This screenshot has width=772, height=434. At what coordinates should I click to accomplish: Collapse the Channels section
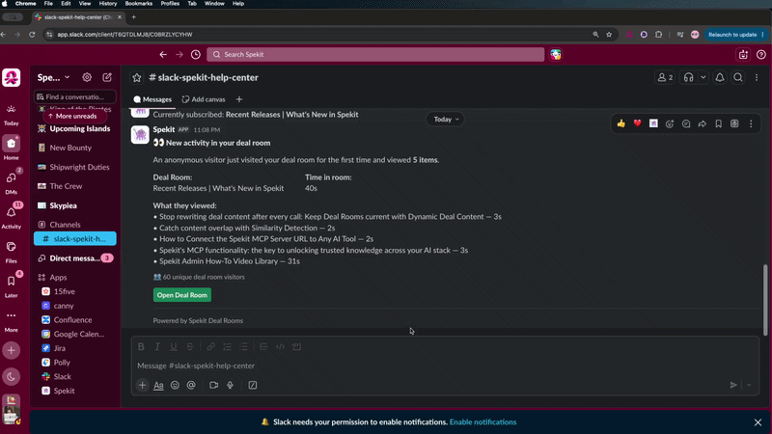[65, 225]
